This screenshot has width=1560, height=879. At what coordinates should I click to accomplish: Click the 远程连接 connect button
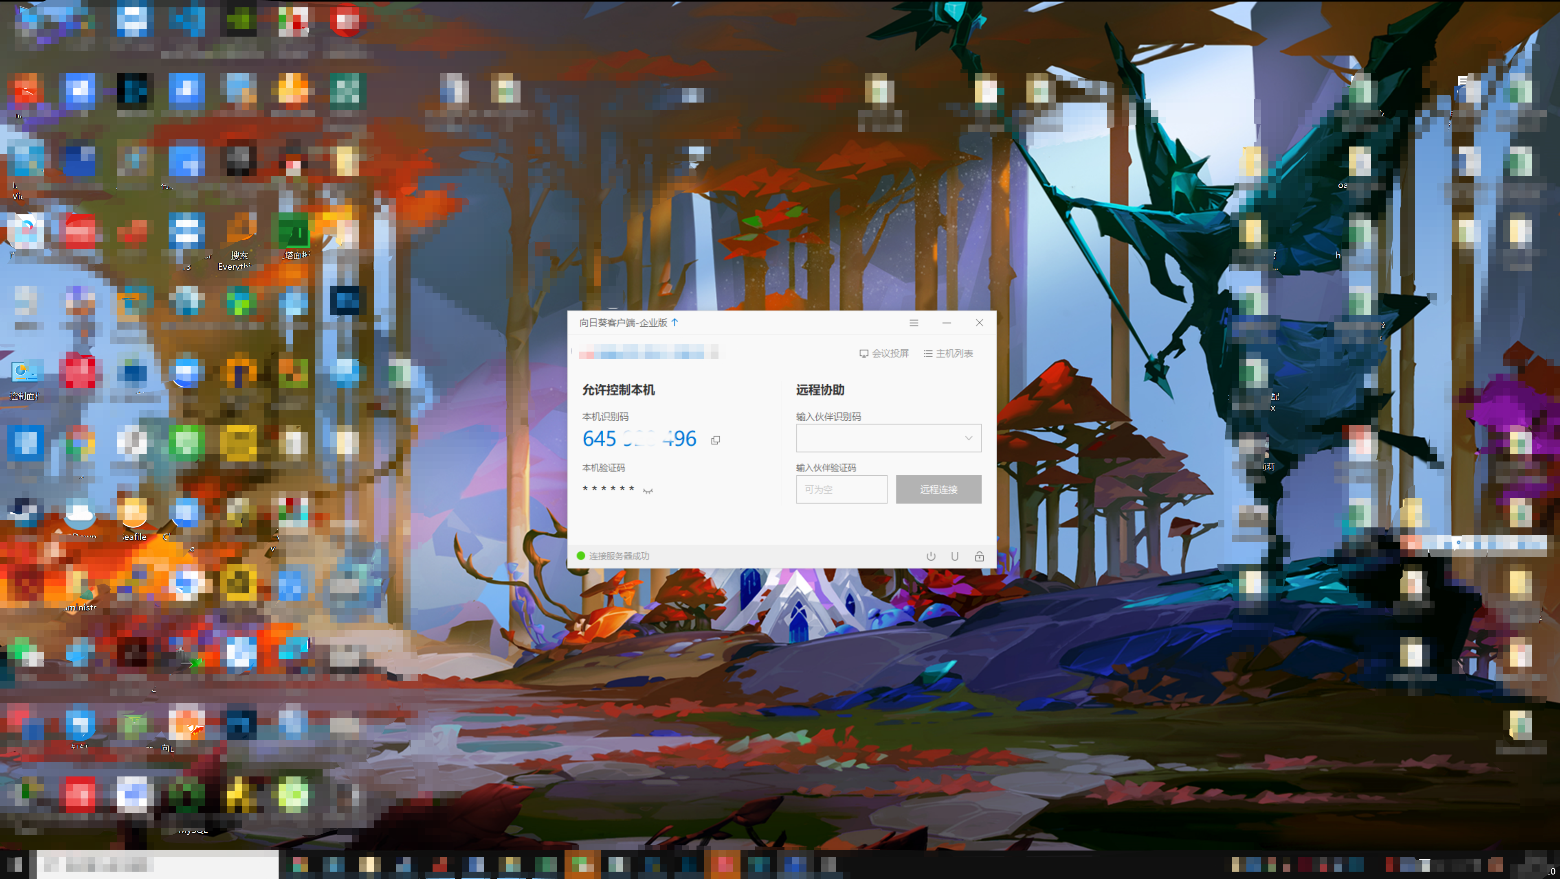pyautogui.click(x=939, y=490)
